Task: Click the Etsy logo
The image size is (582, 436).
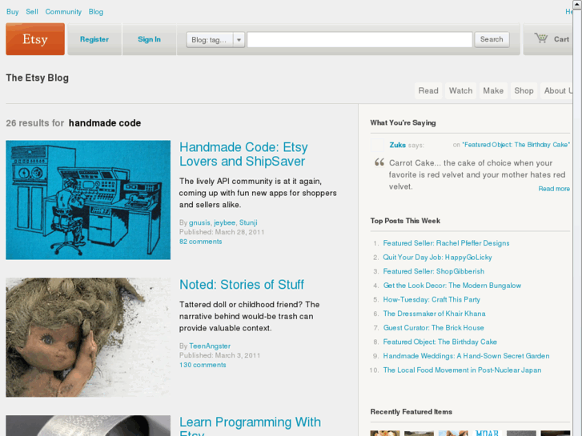Action: pyautogui.click(x=35, y=39)
